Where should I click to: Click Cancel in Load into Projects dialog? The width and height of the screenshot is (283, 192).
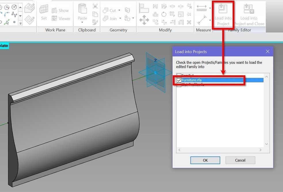[x=240, y=160]
